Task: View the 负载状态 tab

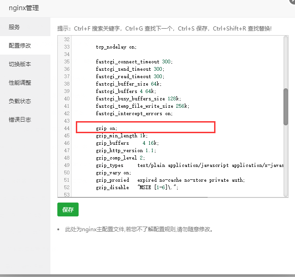Action: click(x=25, y=101)
